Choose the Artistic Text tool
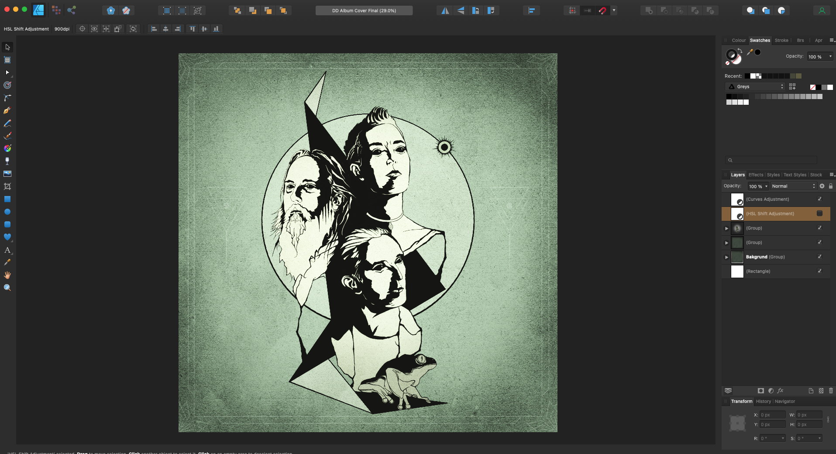The image size is (836, 454). tap(7, 250)
